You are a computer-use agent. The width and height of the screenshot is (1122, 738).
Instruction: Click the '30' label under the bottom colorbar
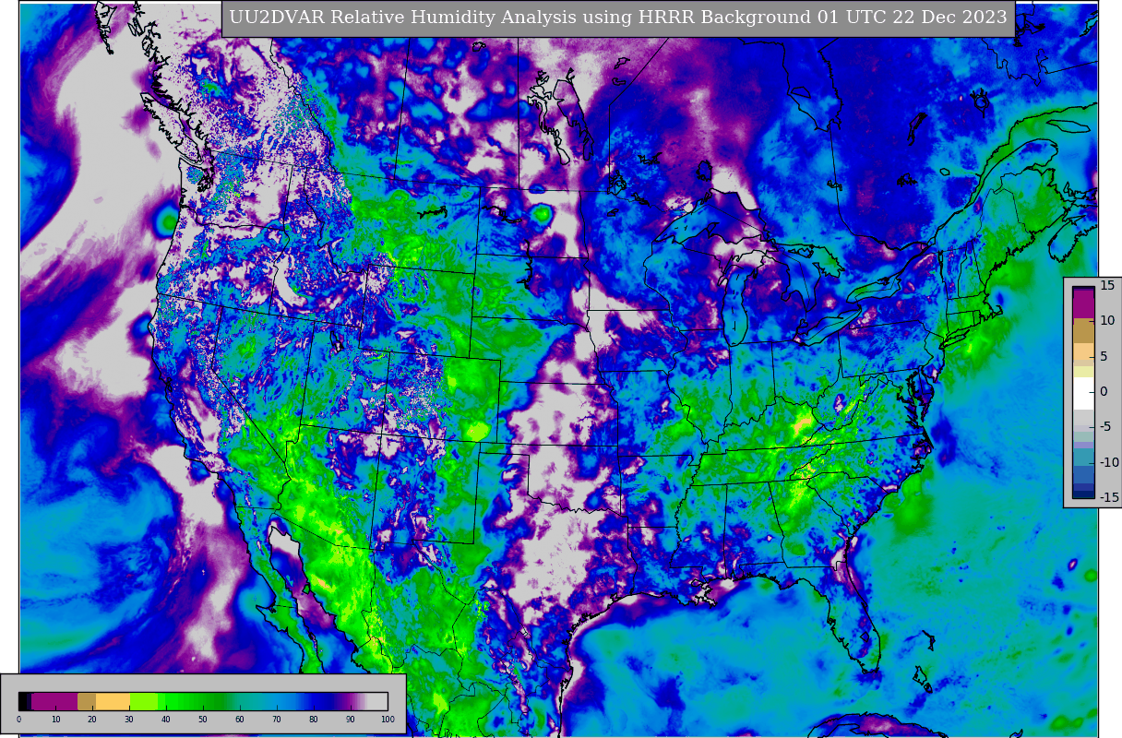[x=129, y=720]
